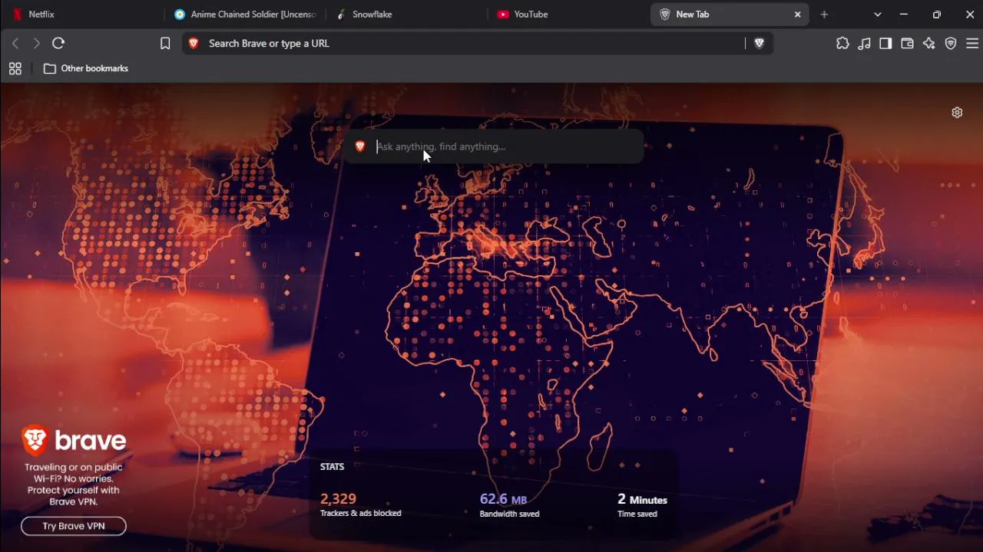Click the 2,329 trackers & ads blocked stat

coord(361,505)
